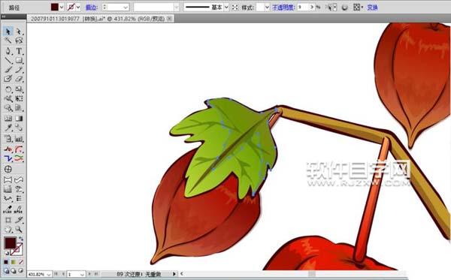The width and height of the screenshot is (451, 280).
Task: Select the black arrow Selection tool
Action: click(8, 32)
